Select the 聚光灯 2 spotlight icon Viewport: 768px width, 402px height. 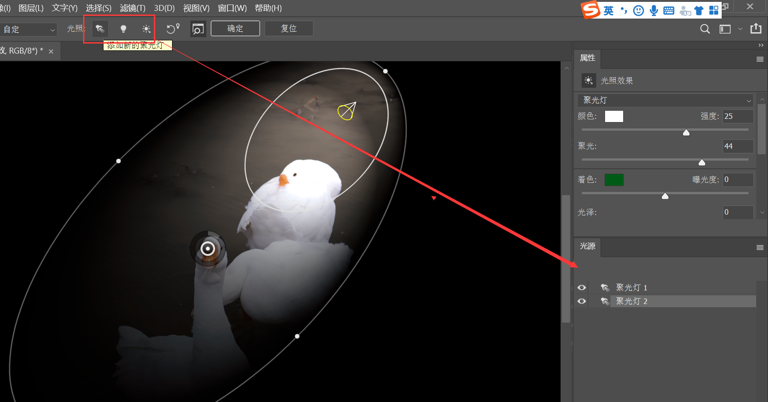(x=605, y=301)
